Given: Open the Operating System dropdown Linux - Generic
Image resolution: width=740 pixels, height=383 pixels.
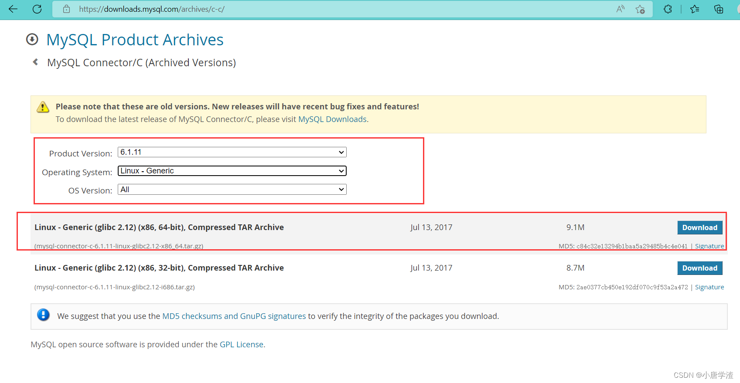Looking at the screenshot, I should (x=232, y=171).
